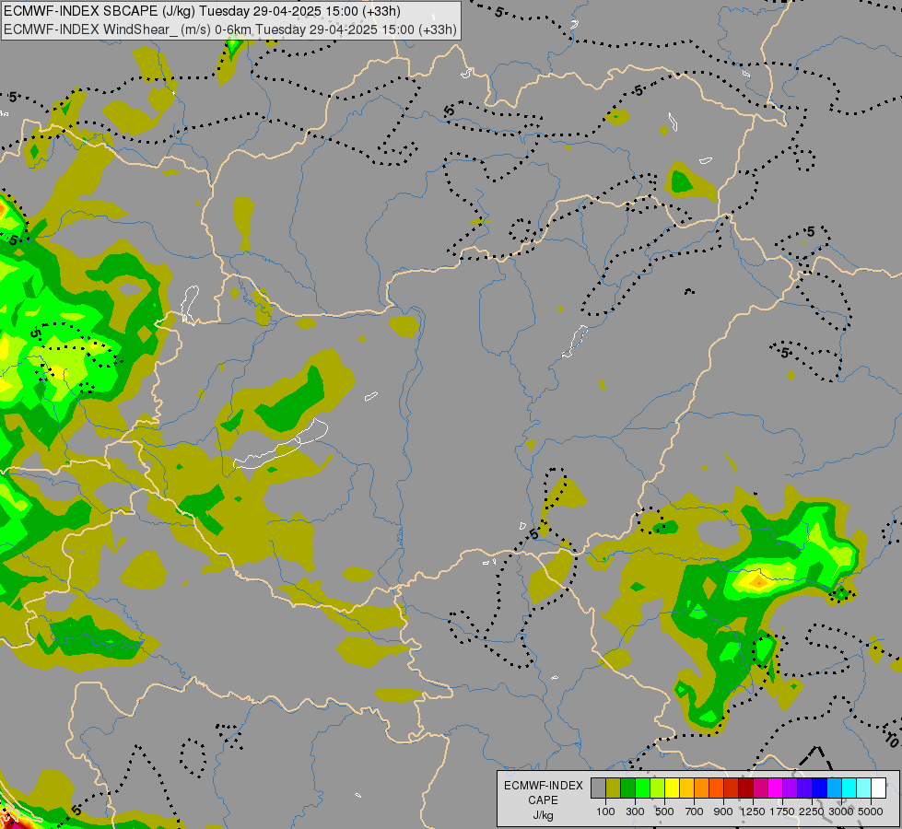The image size is (902, 829).
Task: Click the '500' legend value label
Action: click(x=664, y=811)
